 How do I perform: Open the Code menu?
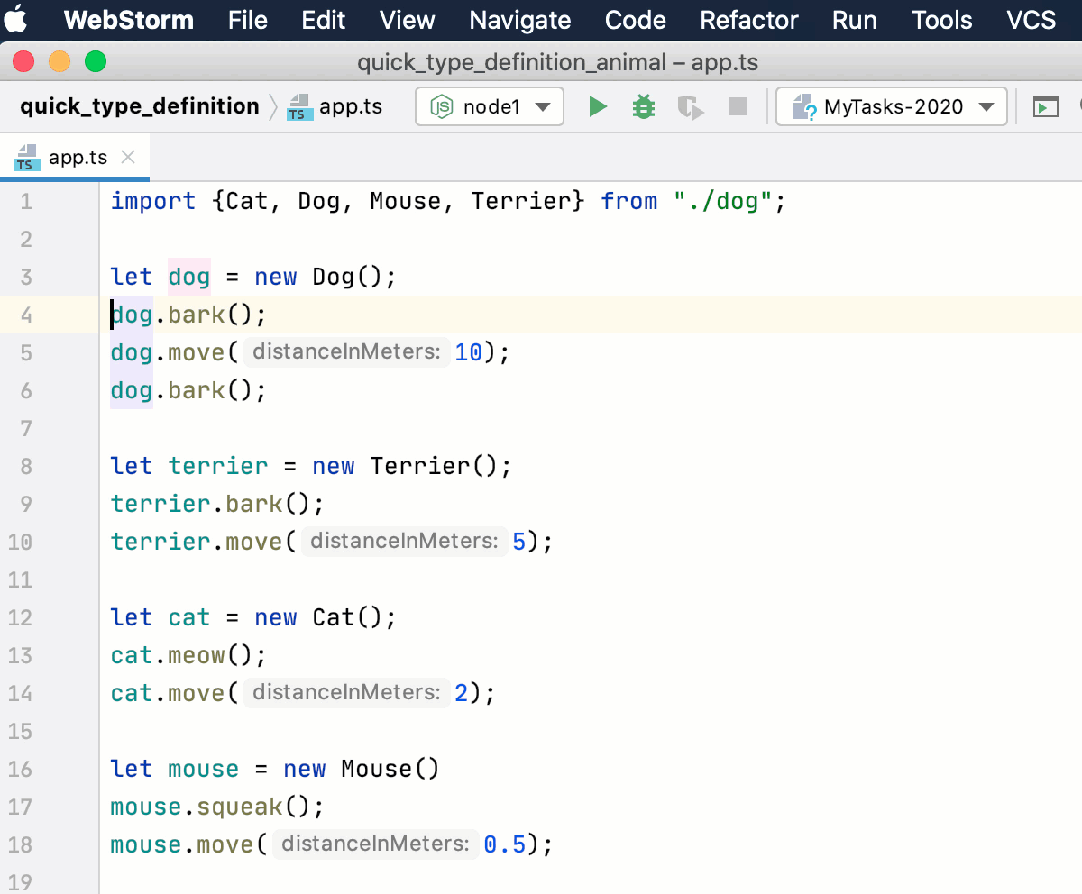[x=635, y=19]
